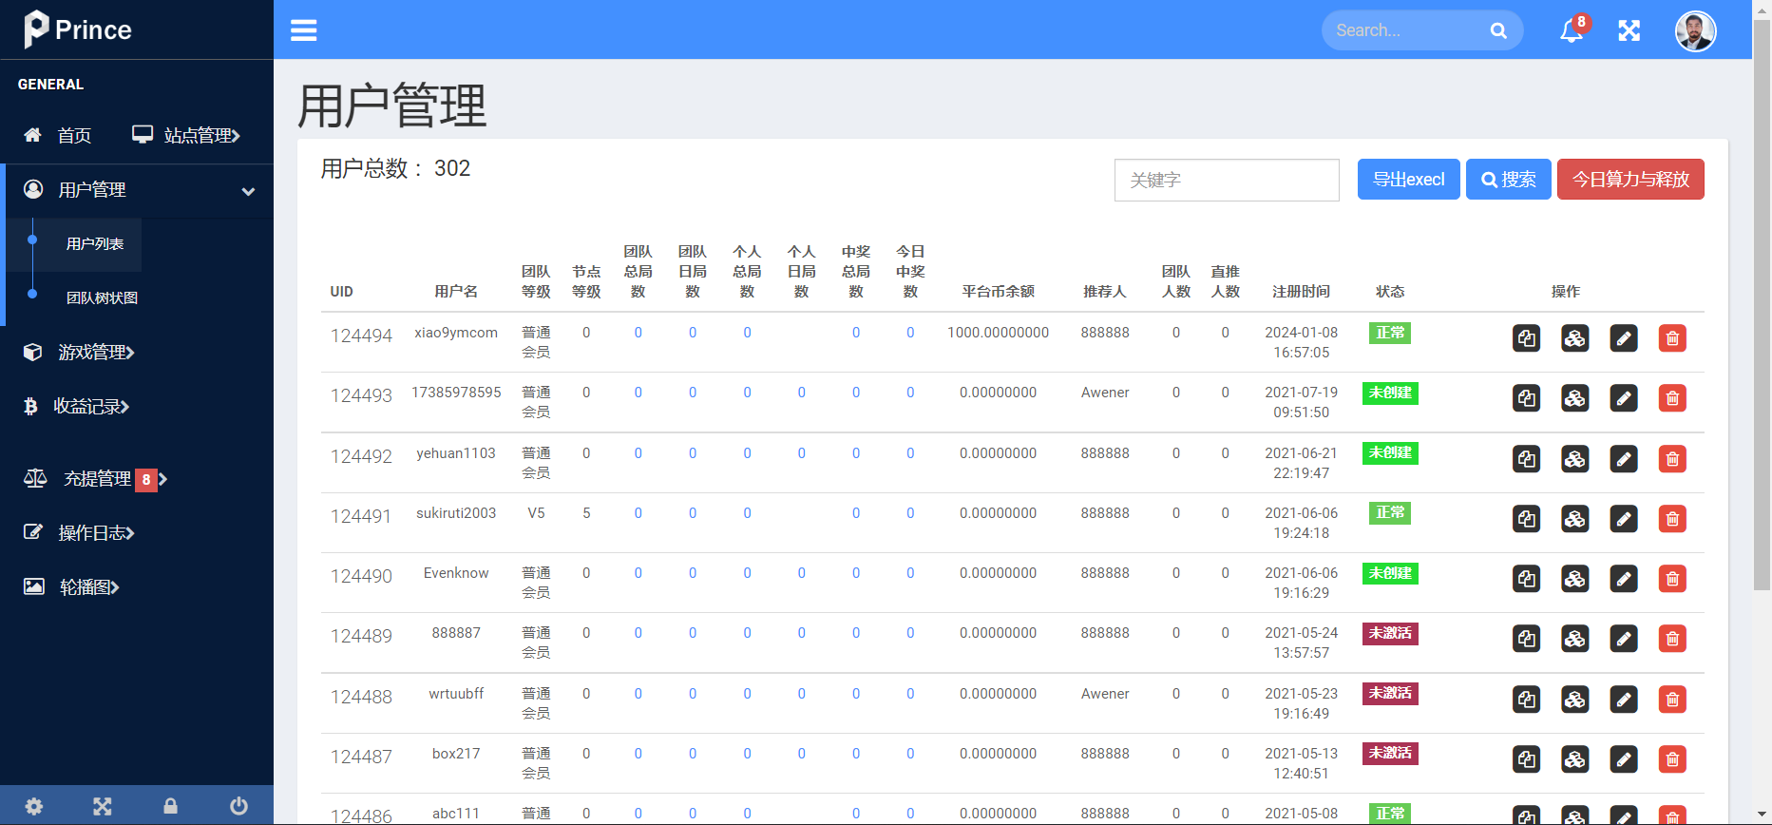The image size is (1772, 825).
Task: Click copy icon for sukiruti2003 row
Action: (x=1527, y=519)
